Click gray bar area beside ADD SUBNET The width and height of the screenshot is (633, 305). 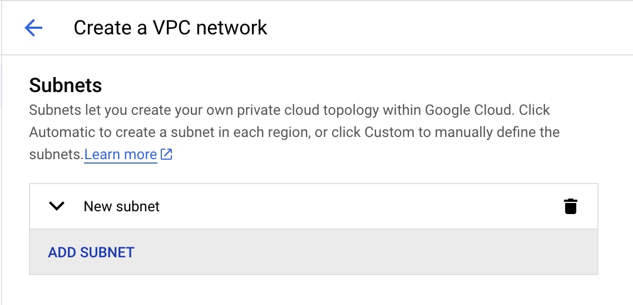[x=363, y=252]
